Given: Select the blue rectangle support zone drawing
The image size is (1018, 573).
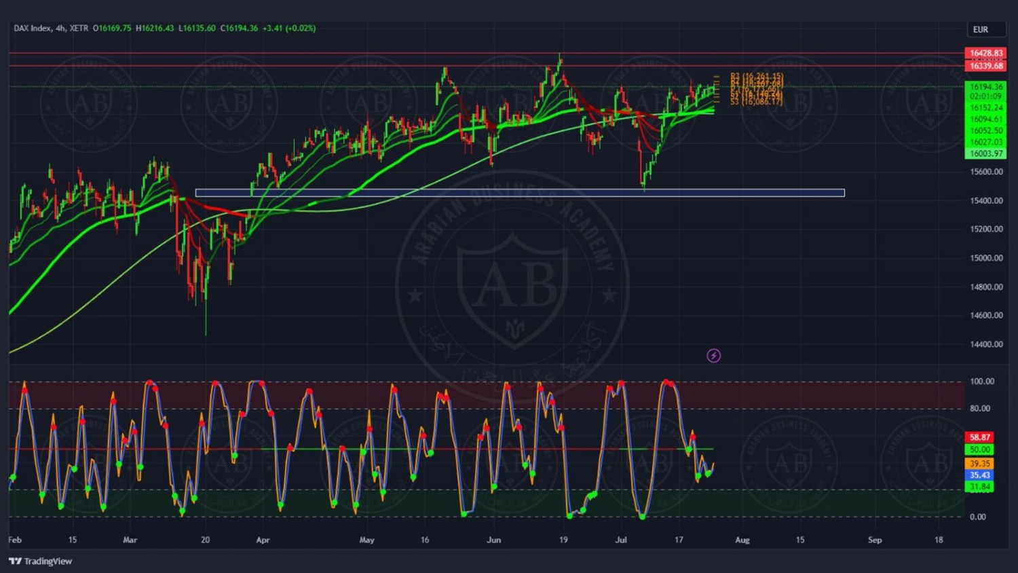Looking at the screenshot, I should click(x=520, y=193).
